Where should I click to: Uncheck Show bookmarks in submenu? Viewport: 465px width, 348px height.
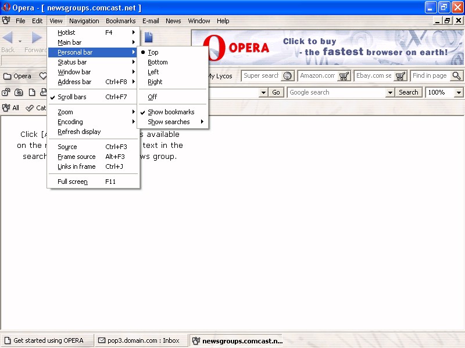coord(171,112)
